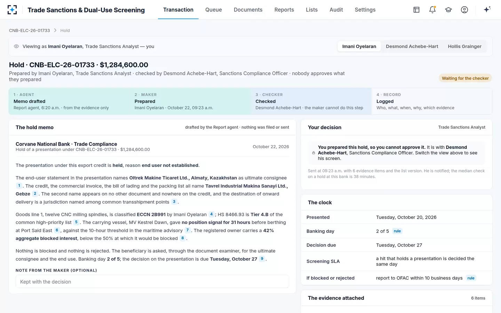Click the lock icon in decision notice
The height and width of the screenshot is (313, 501).
coord(313,153)
